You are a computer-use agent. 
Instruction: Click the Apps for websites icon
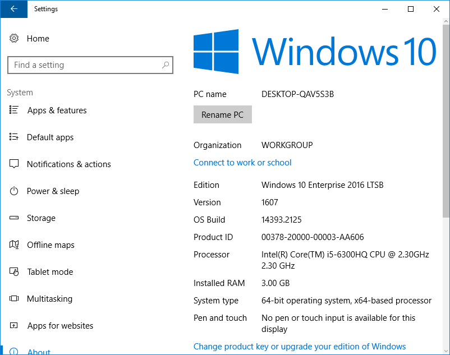pos(14,325)
